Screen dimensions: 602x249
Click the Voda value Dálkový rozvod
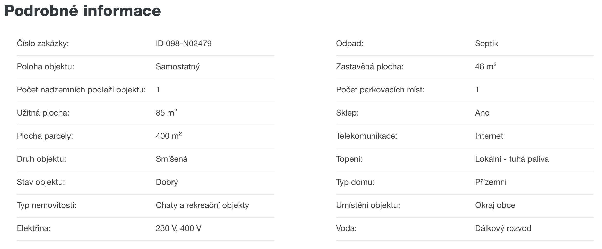(x=503, y=228)
